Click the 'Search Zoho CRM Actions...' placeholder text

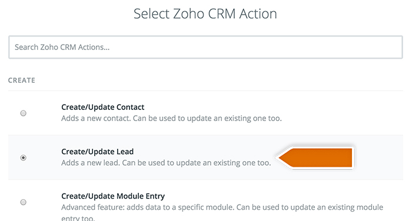tap(62, 47)
